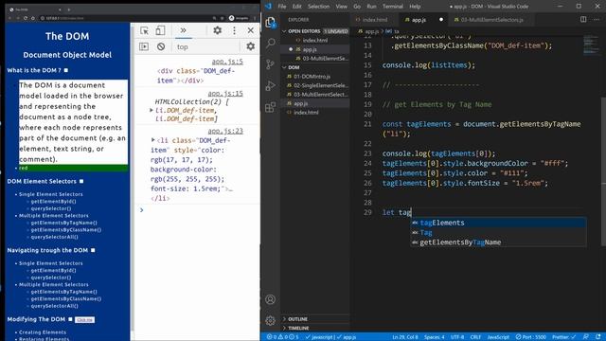Click the minimap in the VS Code editor
606x341 pixels.
point(591,45)
